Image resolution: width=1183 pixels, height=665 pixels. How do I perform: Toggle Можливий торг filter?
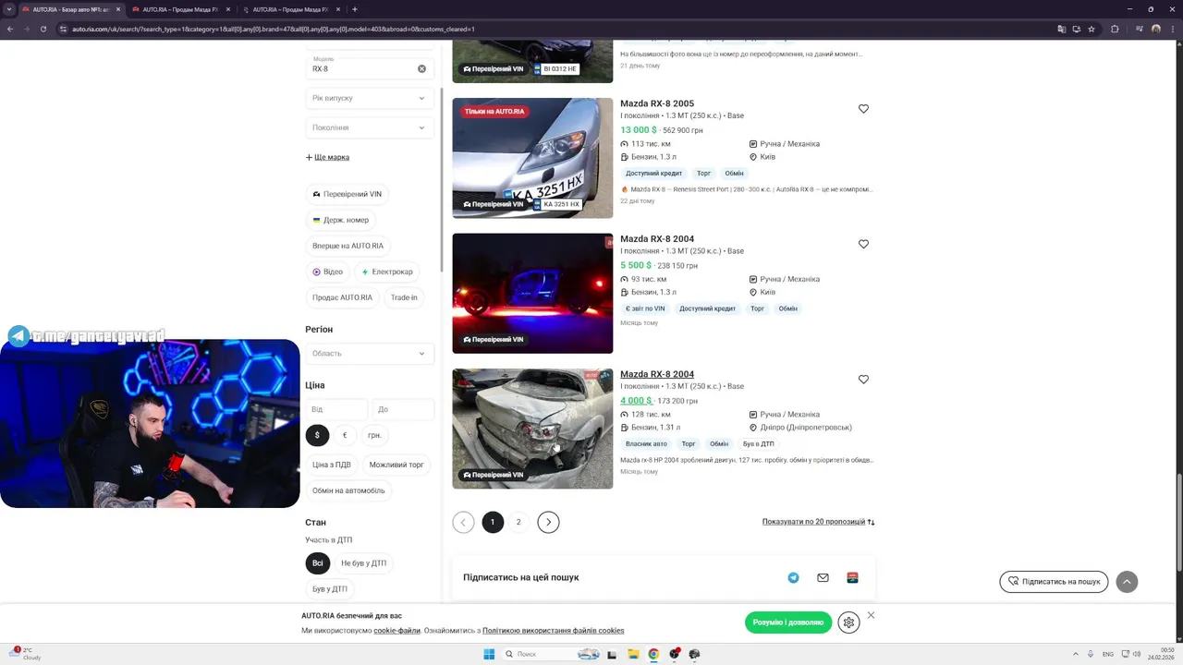click(x=396, y=465)
